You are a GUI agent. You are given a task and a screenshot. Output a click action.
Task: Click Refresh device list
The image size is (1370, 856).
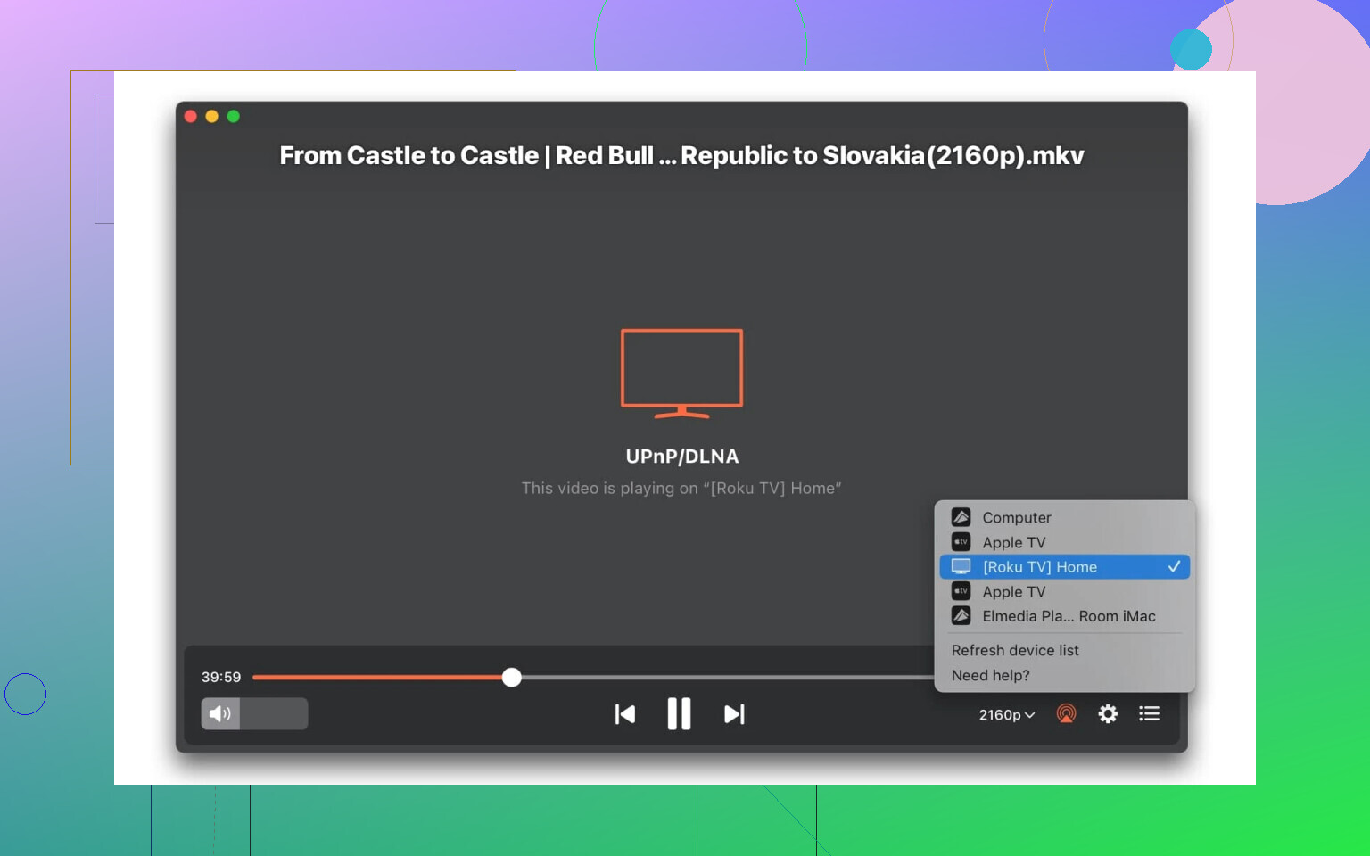point(1015,651)
